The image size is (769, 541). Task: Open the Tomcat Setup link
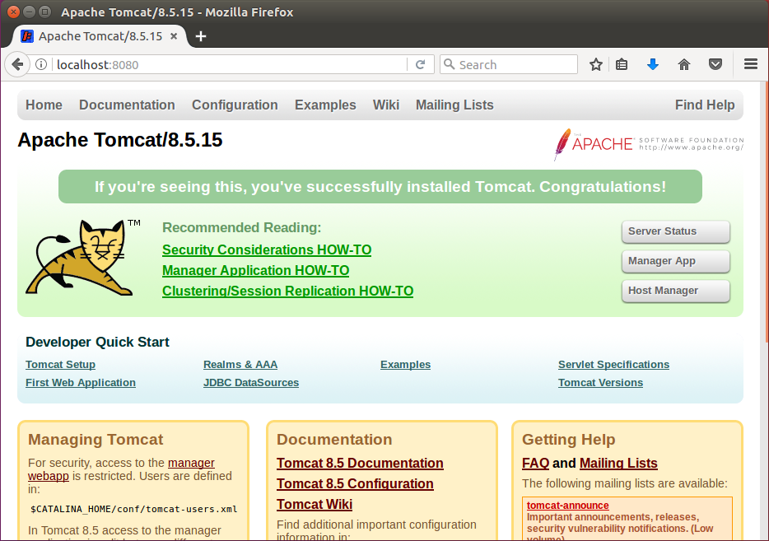pos(60,365)
